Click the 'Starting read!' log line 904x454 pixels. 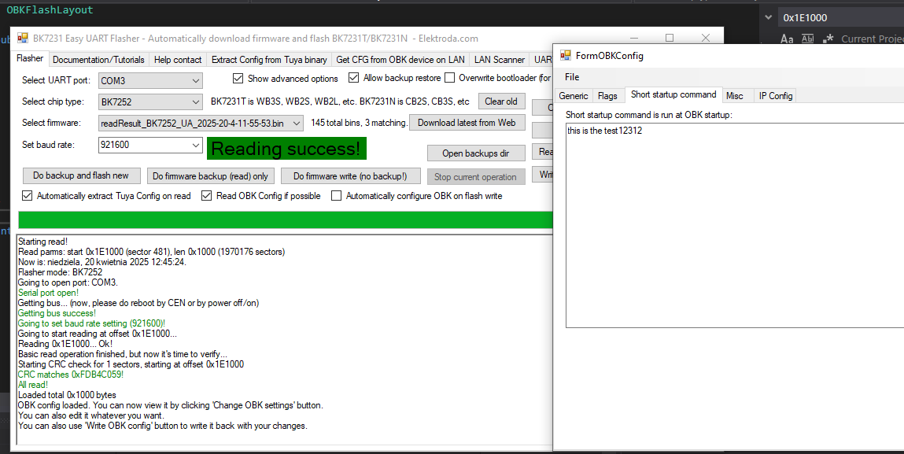point(42,242)
